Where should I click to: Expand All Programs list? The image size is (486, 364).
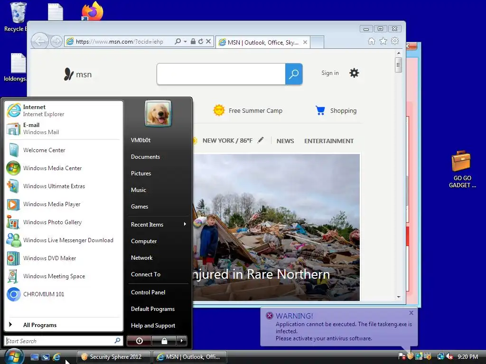tap(64, 325)
